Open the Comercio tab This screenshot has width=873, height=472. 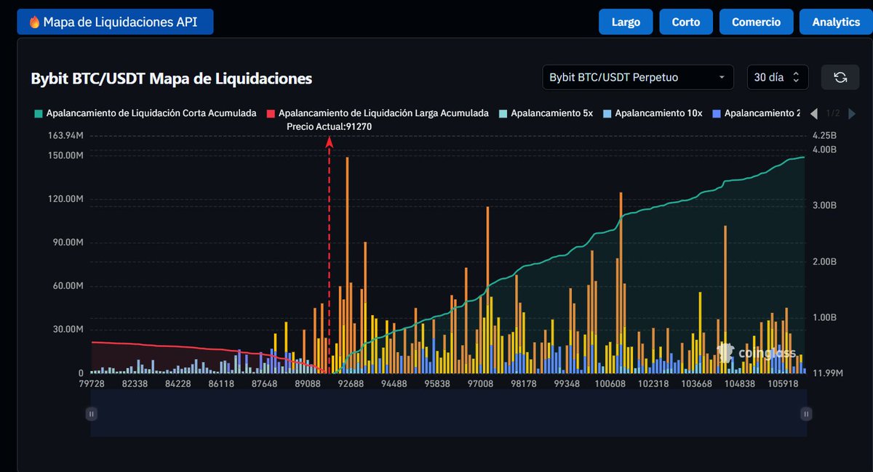point(756,22)
